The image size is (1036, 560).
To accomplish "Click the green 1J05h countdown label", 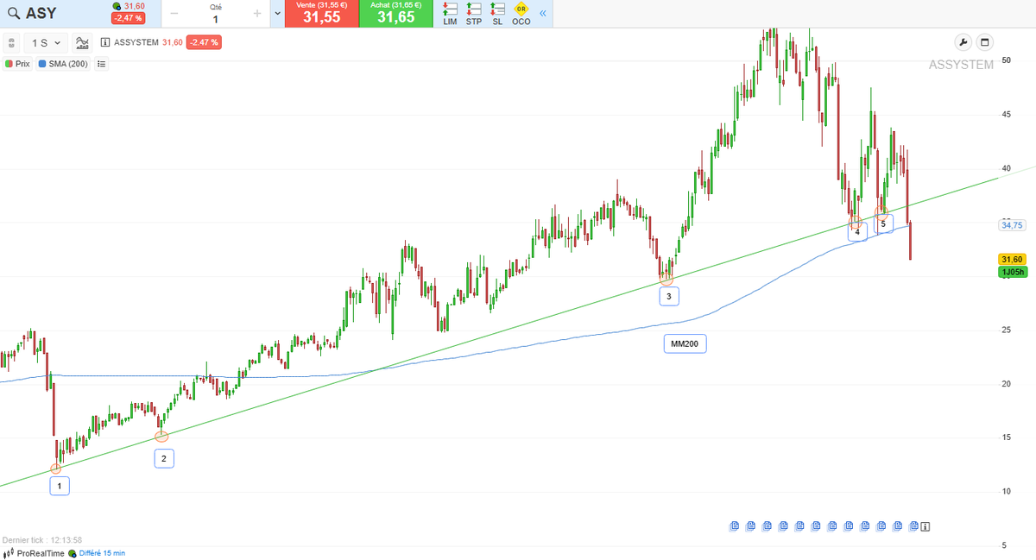I will 1012,272.
